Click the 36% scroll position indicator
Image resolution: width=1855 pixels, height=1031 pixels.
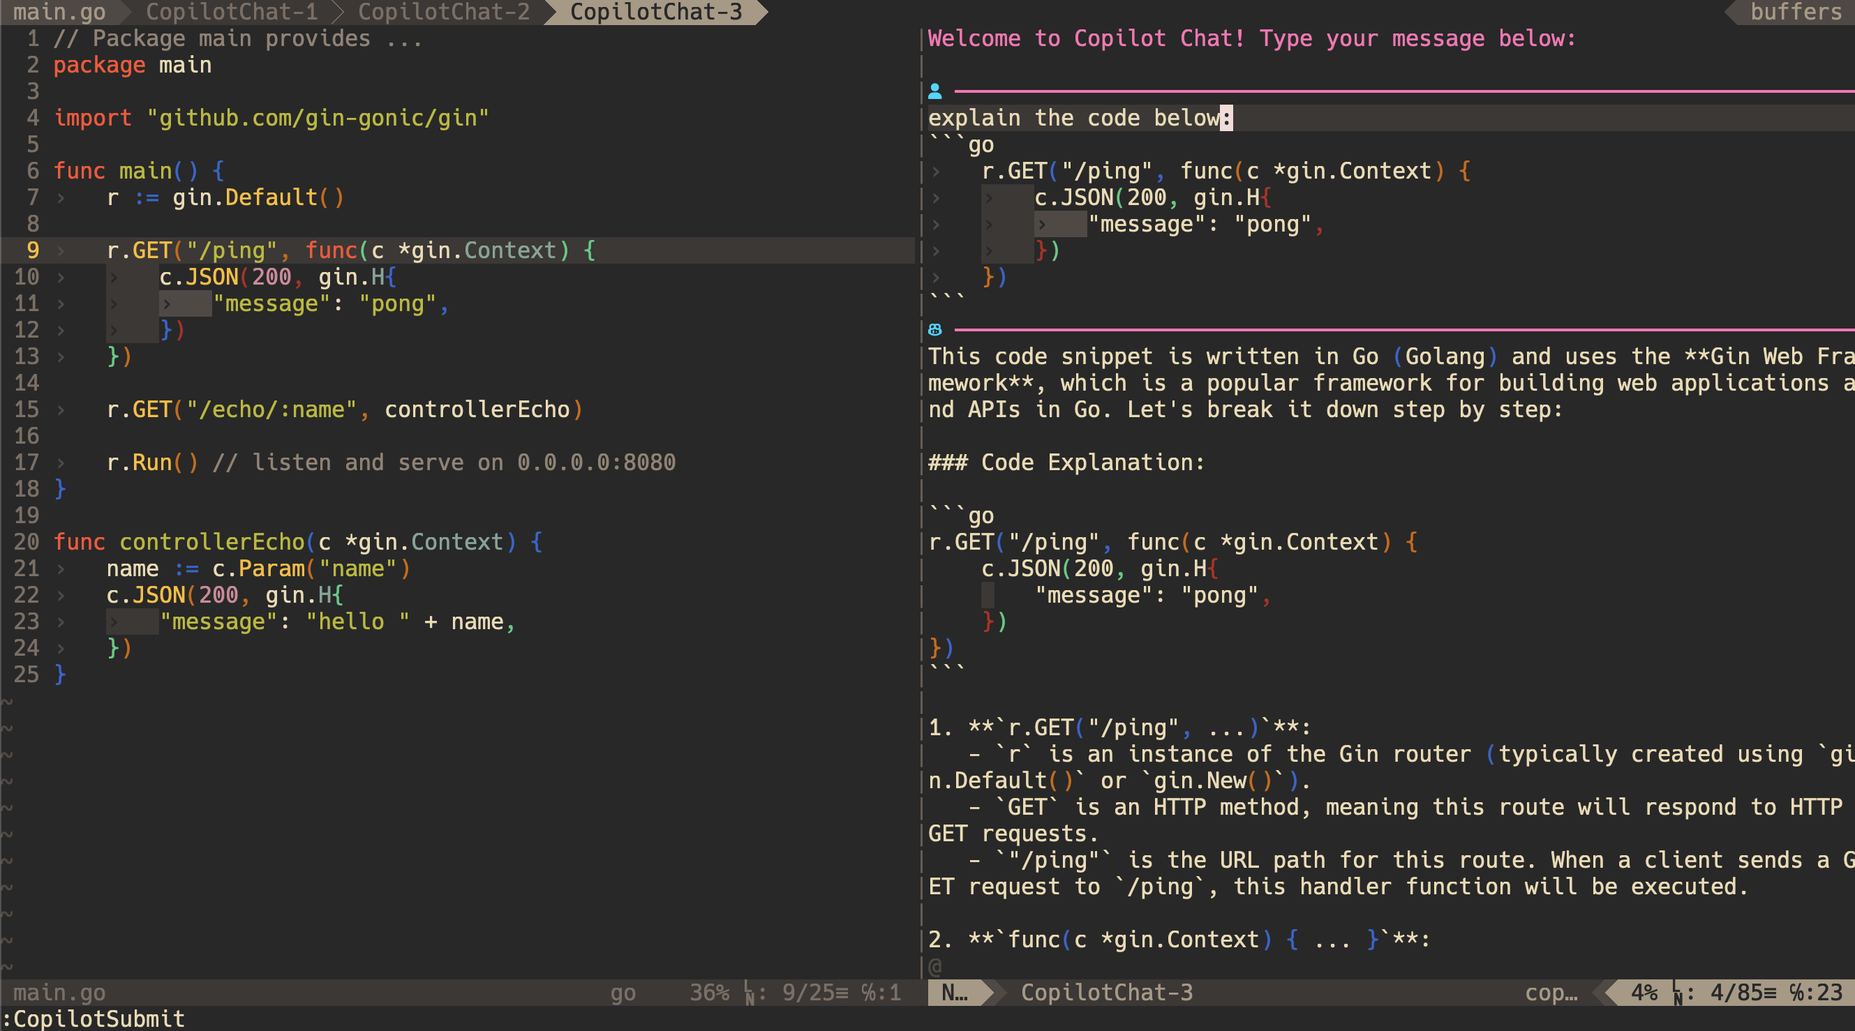(709, 993)
